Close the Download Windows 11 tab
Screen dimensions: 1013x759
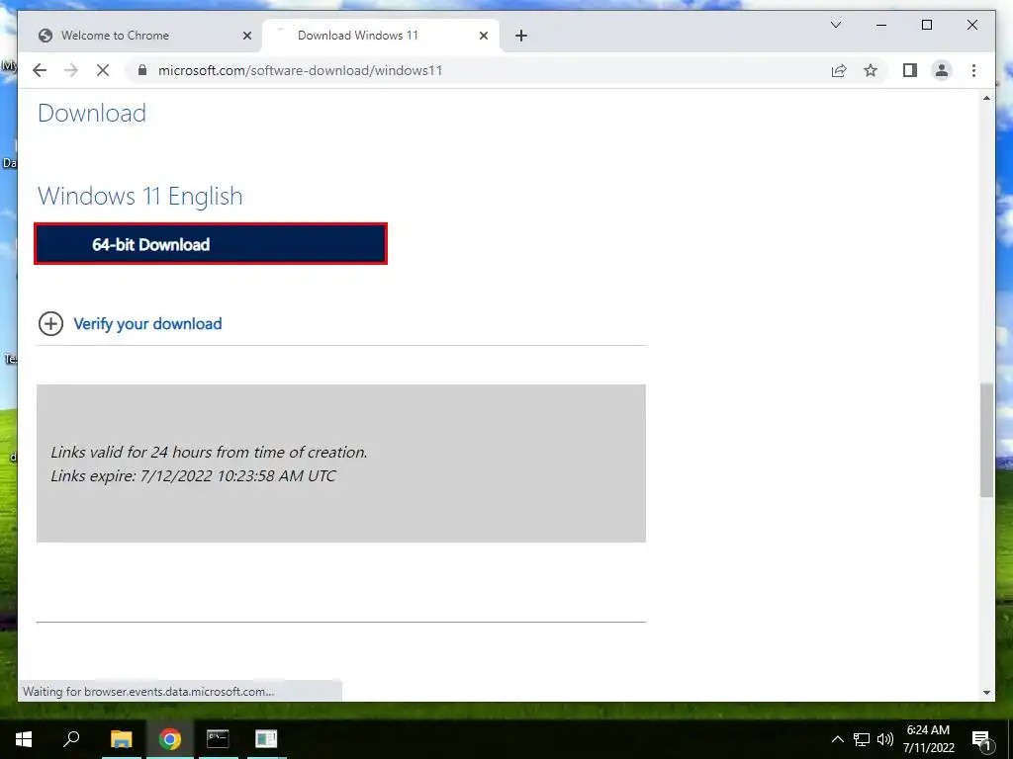483,37
